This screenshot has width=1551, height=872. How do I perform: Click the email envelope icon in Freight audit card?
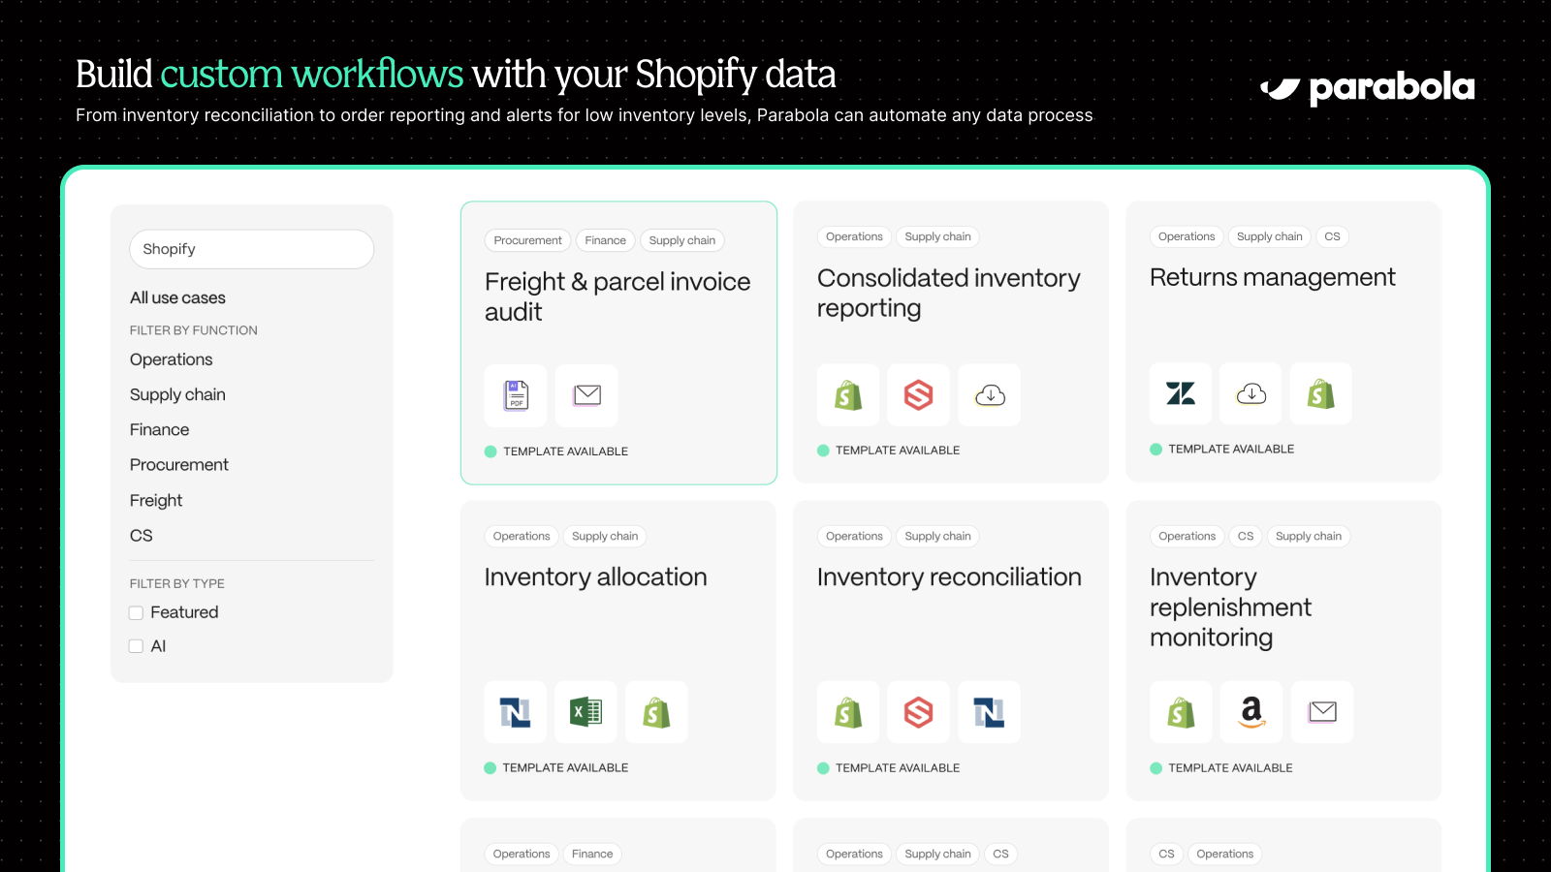[586, 395]
